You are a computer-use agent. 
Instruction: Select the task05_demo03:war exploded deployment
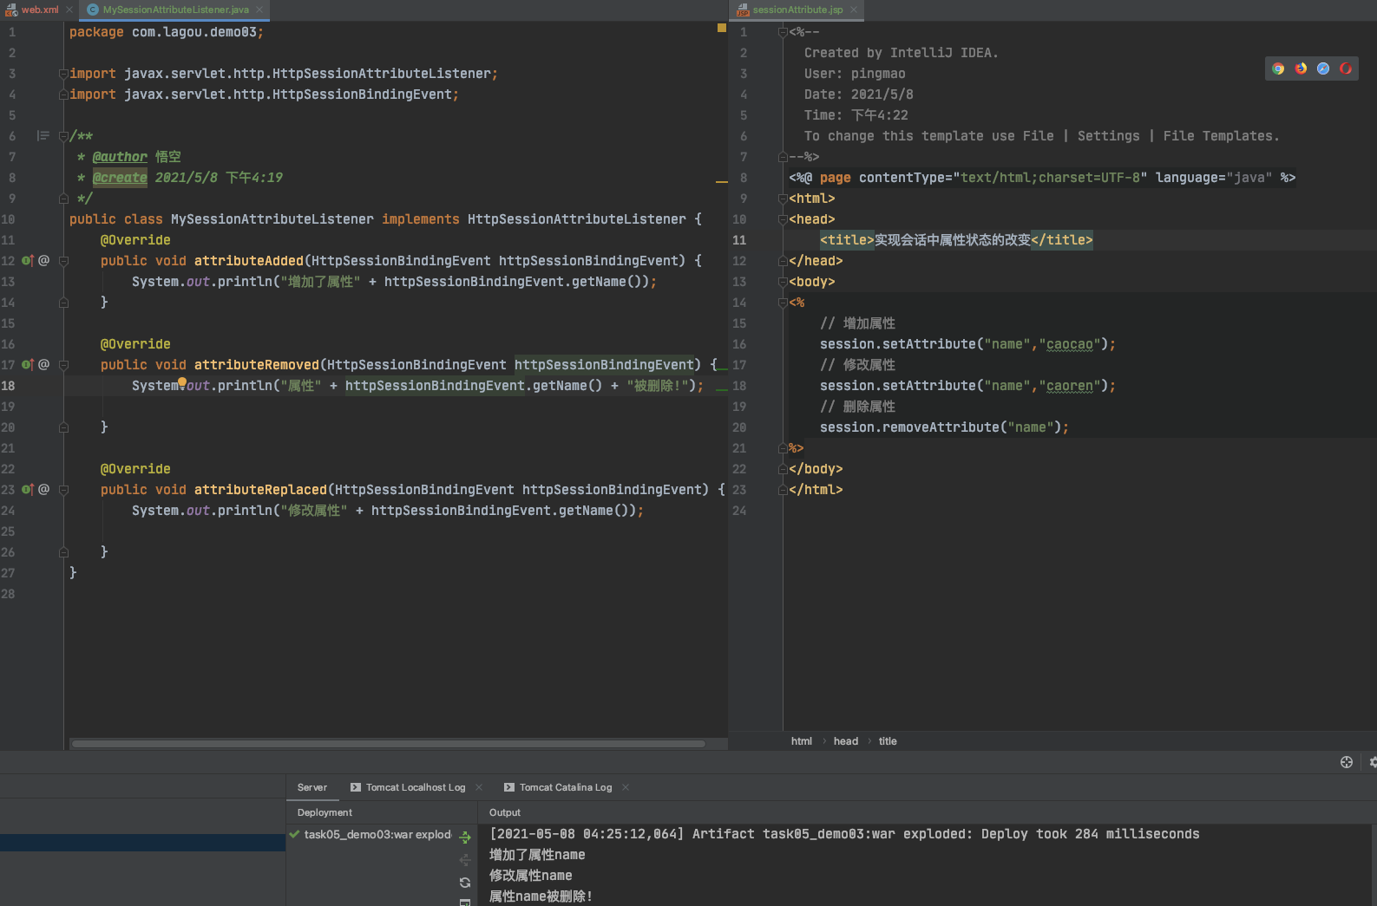tap(377, 835)
